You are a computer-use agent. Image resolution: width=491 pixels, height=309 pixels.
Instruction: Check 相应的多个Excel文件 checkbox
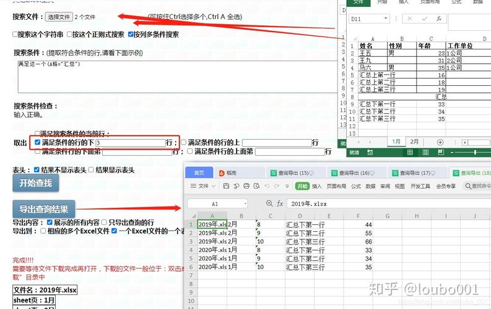(x=43, y=231)
